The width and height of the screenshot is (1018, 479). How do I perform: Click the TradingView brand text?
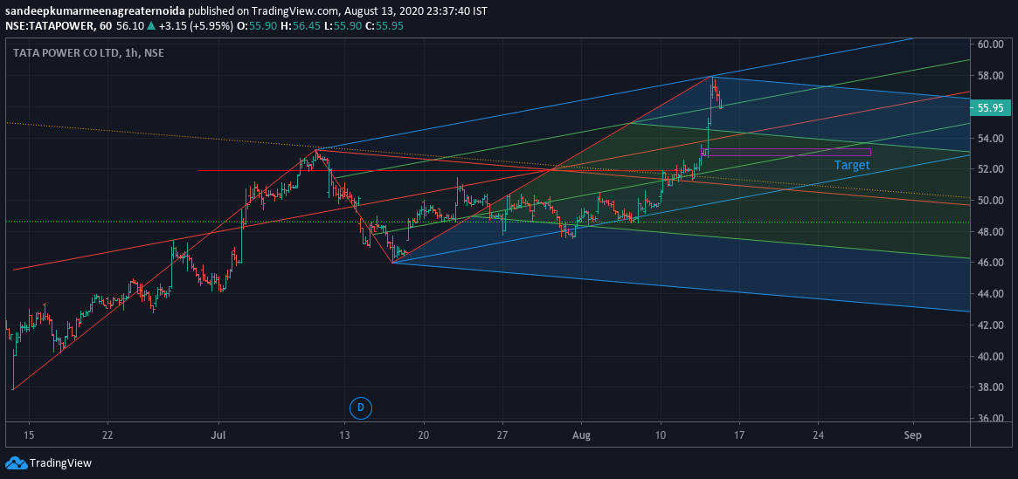point(61,463)
